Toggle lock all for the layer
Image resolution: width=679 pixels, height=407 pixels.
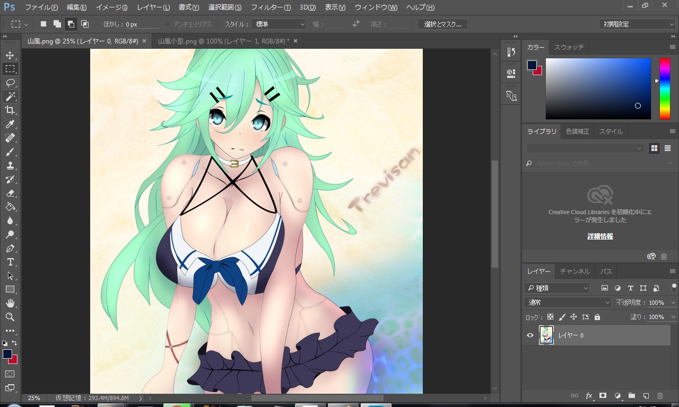[x=597, y=317]
